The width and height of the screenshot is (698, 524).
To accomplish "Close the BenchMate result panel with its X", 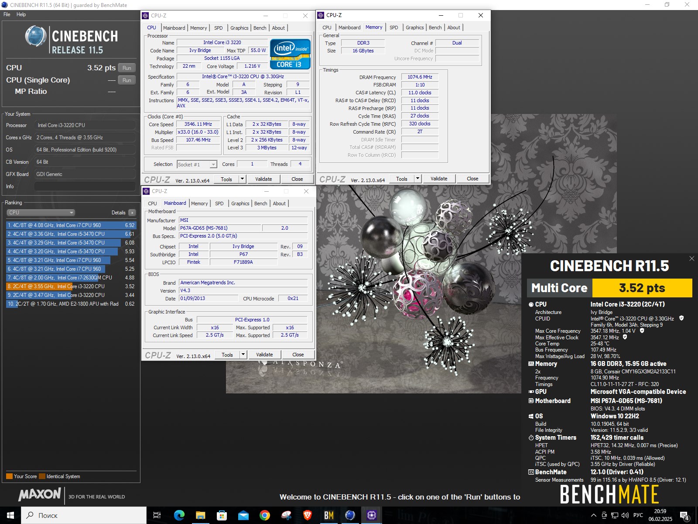I will point(691,259).
